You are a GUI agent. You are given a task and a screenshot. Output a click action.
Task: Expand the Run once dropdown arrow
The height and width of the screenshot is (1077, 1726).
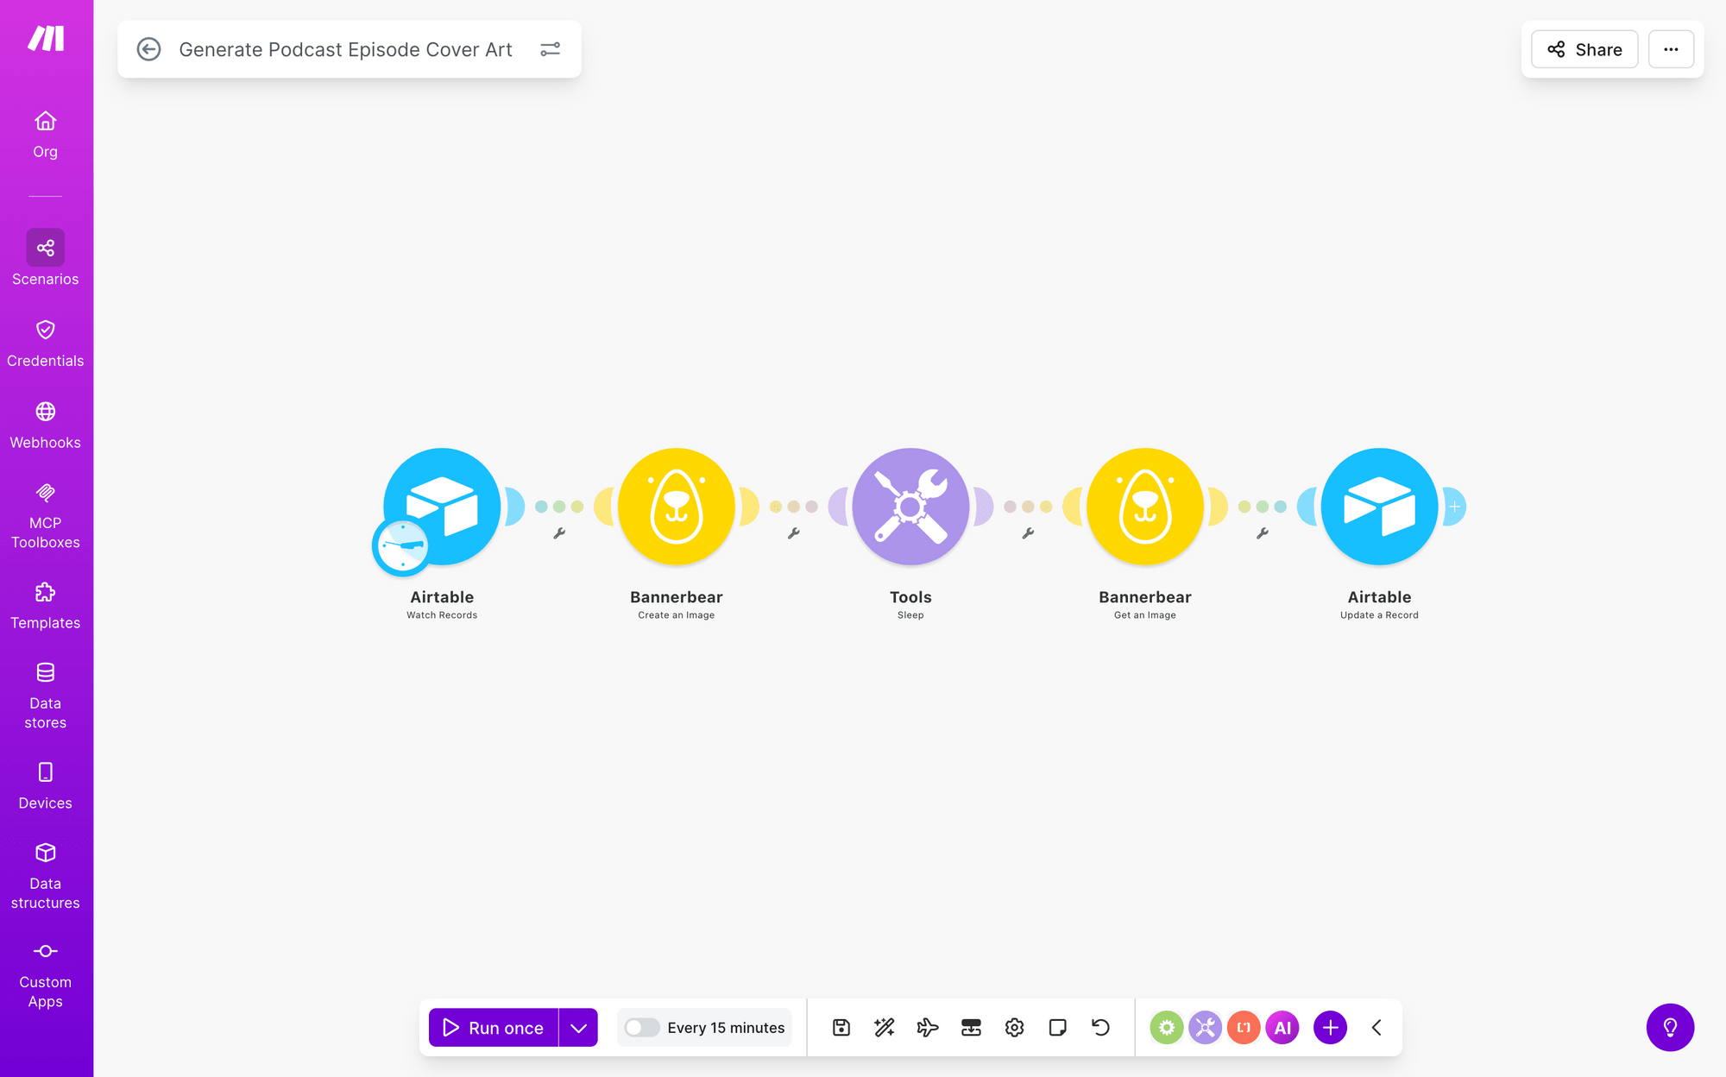click(x=578, y=1027)
